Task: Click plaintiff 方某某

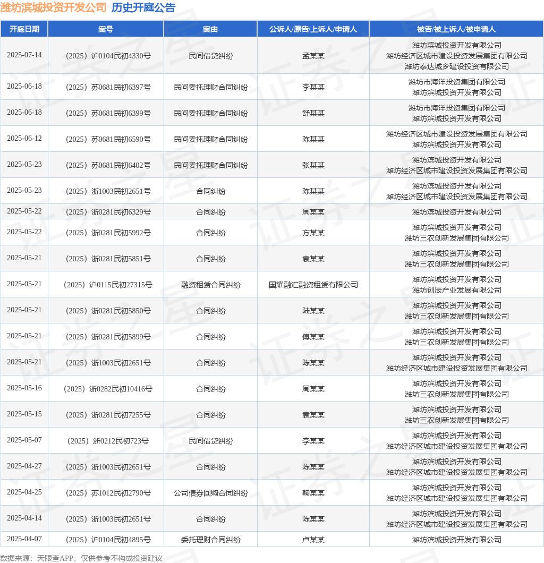Action: 313,233
